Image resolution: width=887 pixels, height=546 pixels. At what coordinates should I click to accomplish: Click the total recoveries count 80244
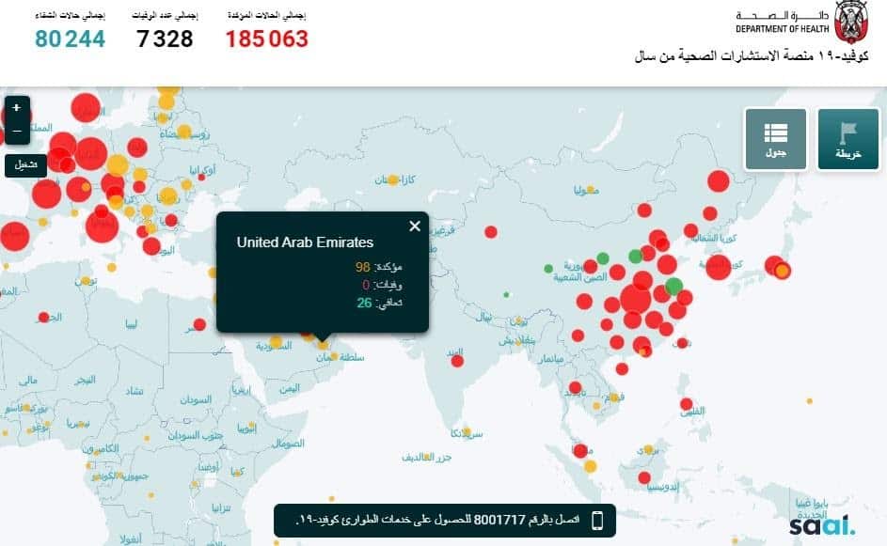click(x=70, y=39)
